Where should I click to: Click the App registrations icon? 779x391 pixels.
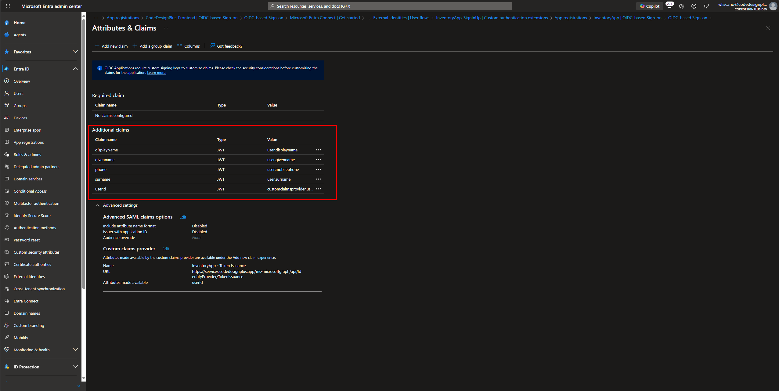point(7,142)
